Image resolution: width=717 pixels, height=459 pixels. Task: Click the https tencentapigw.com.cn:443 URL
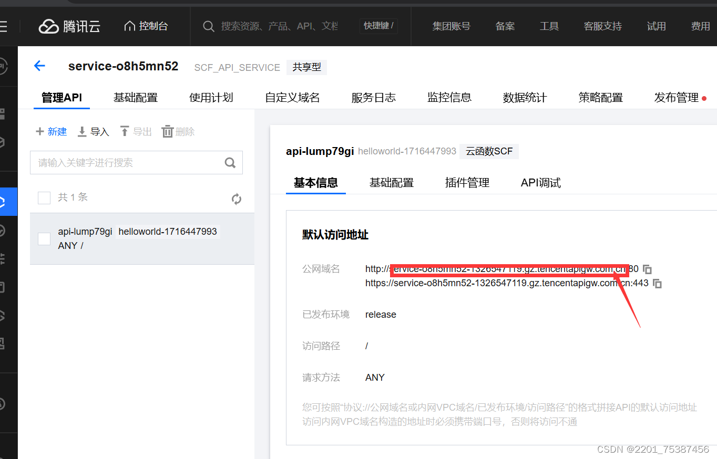[x=507, y=283]
